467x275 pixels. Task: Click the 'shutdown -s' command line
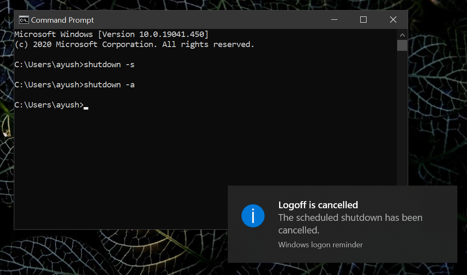click(x=74, y=65)
